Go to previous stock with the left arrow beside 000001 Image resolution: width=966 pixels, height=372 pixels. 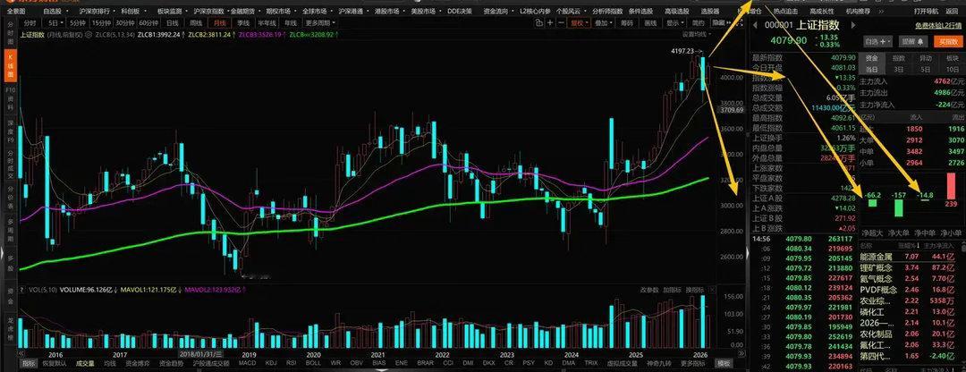pyautogui.click(x=756, y=25)
